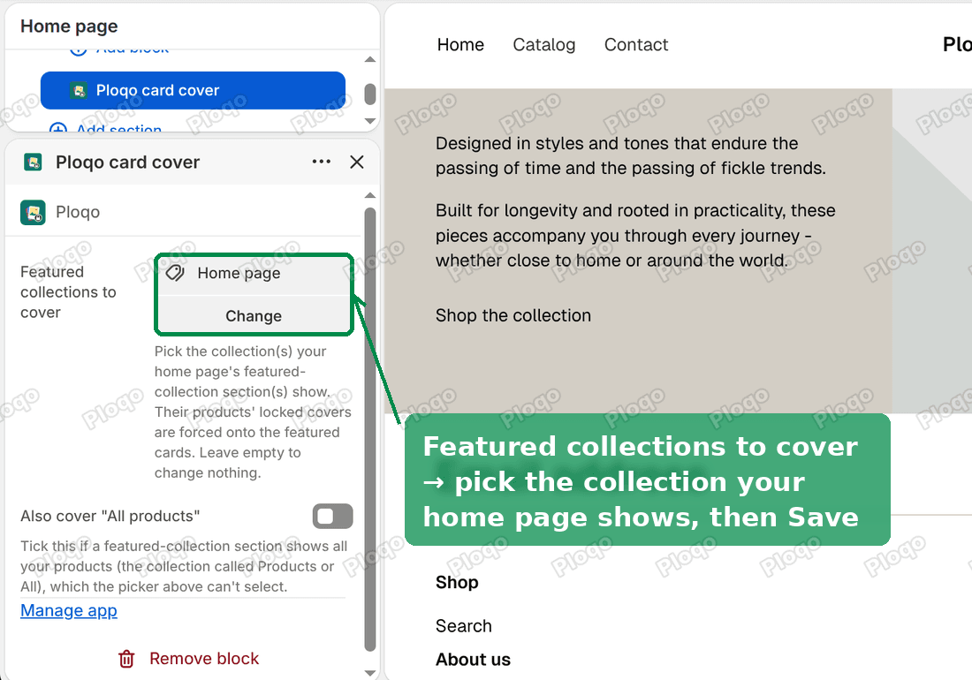Click the Ploqo app logo below the header
The height and width of the screenshot is (680, 972).
pyautogui.click(x=33, y=213)
